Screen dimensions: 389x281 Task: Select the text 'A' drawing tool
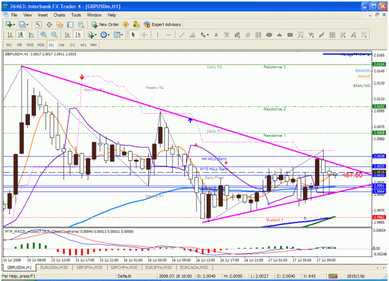click(x=216, y=35)
